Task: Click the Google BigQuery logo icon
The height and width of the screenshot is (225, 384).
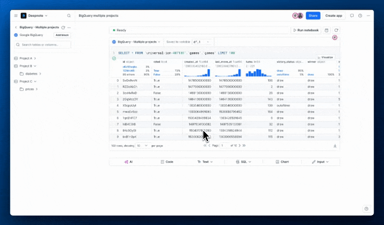Action: pos(16,35)
